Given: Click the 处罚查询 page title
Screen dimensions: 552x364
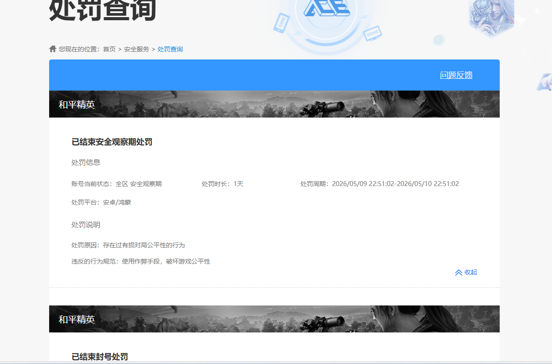Looking at the screenshot, I should coord(102,10).
